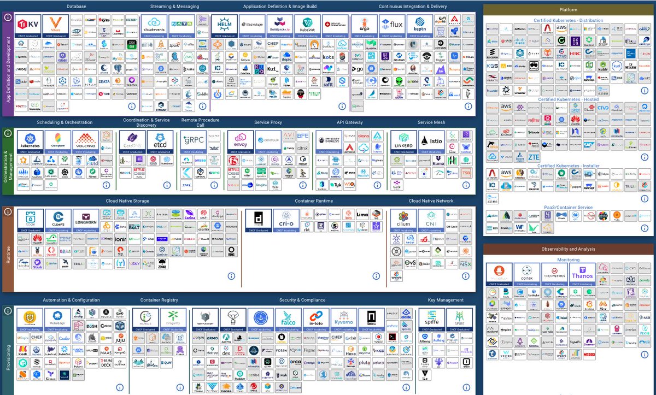Screen dimensions: 656x395
Task: Select the OpenMetrics card
Action: click(554, 275)
